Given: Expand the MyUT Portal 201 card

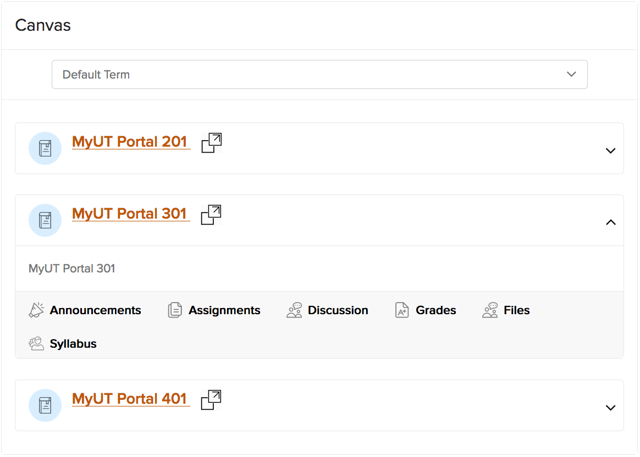Looking at the screenshot, I should (610, 149).
